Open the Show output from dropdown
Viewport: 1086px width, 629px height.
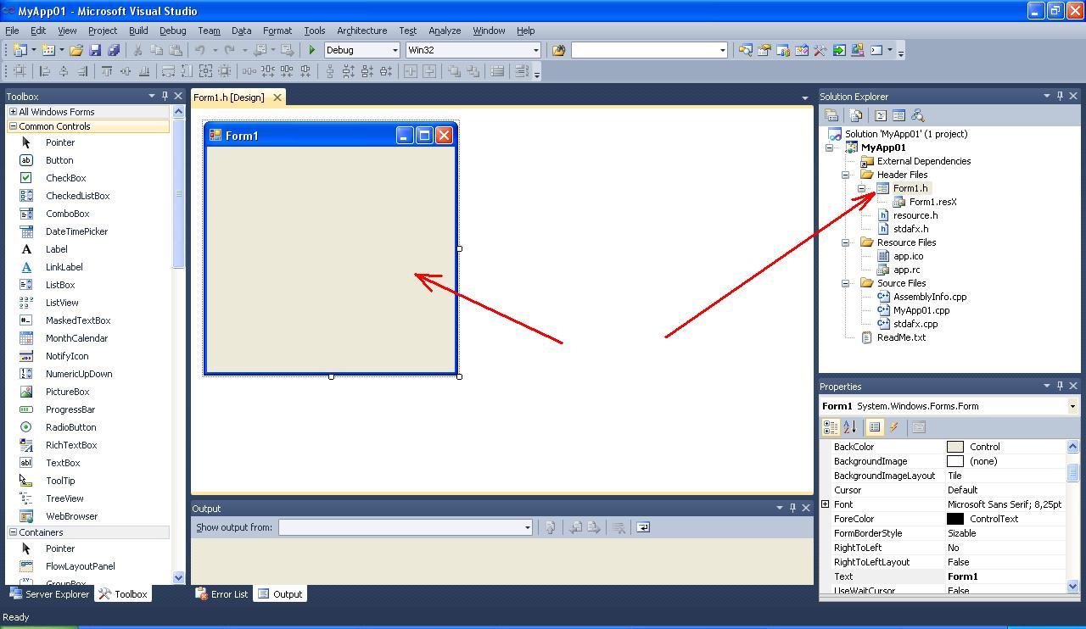(527, 527)
